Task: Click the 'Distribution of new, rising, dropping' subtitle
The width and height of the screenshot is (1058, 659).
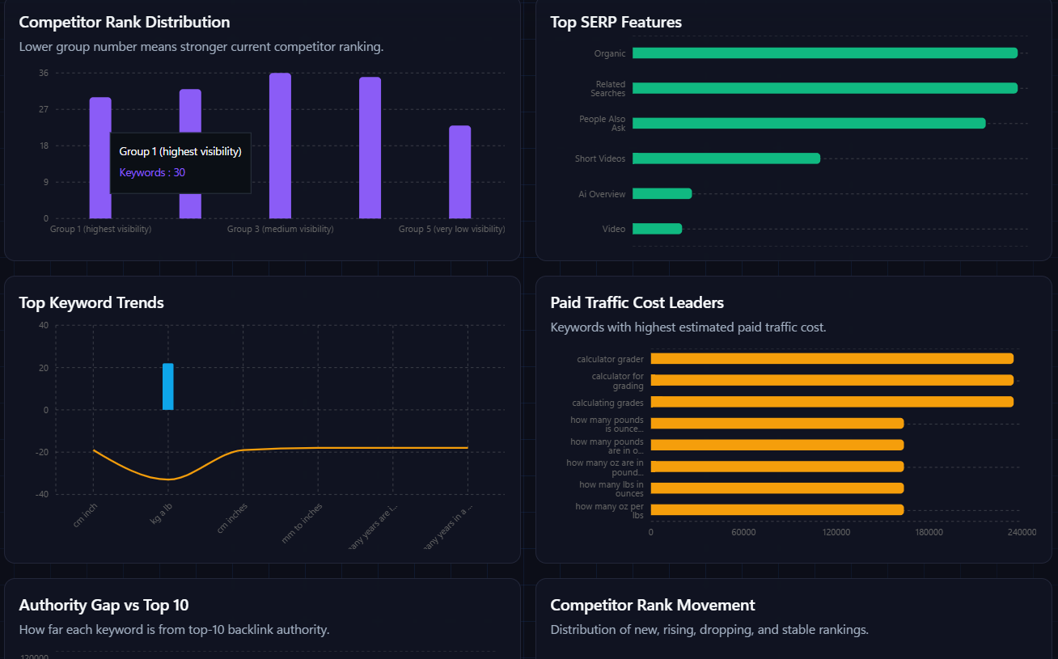Action: (709, 630)
